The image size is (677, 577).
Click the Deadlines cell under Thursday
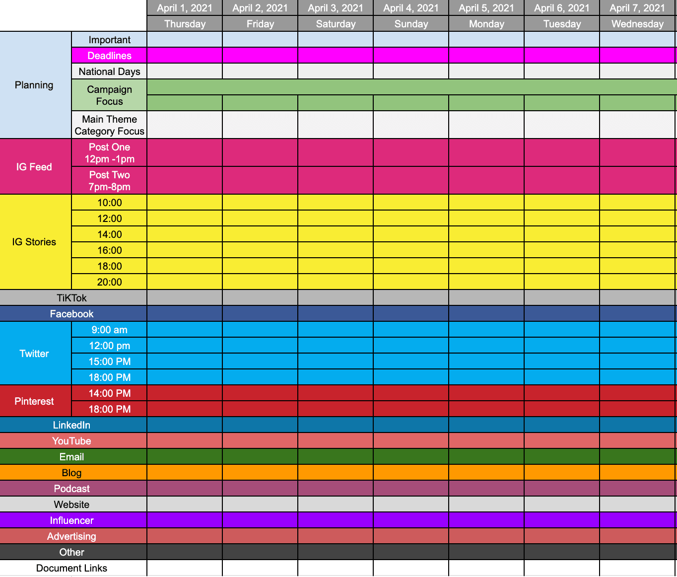tap(185, 55)
